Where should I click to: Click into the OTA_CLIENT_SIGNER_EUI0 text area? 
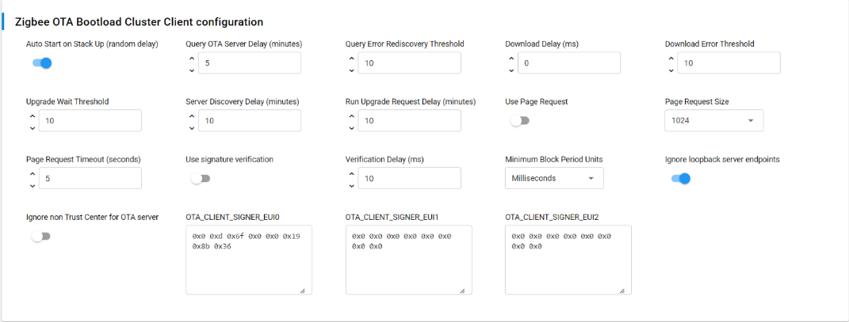click(x=248, y=259)
